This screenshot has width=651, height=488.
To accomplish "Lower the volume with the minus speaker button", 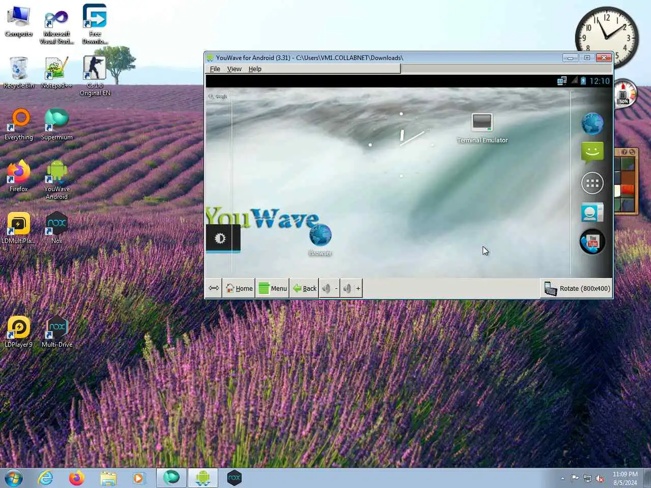I will [x=330, y=288].
